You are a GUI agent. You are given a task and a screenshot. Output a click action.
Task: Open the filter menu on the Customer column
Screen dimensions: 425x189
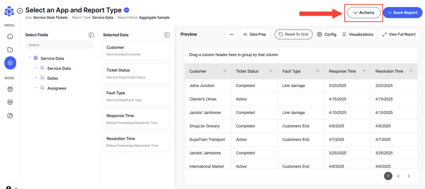pos(225,71)
